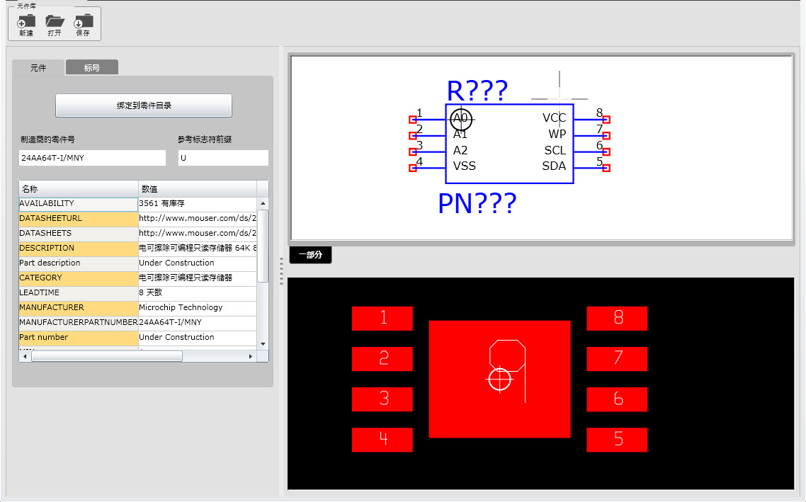The height and width of the screenshot is (502, 806).
Task: Focus the 制造商的零件号 input field
Action: click(93, 158)
